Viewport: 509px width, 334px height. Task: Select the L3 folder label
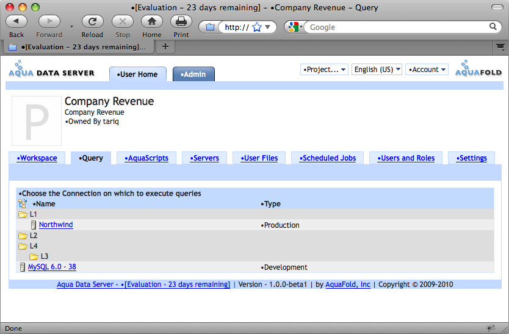[x=45, y=256]
